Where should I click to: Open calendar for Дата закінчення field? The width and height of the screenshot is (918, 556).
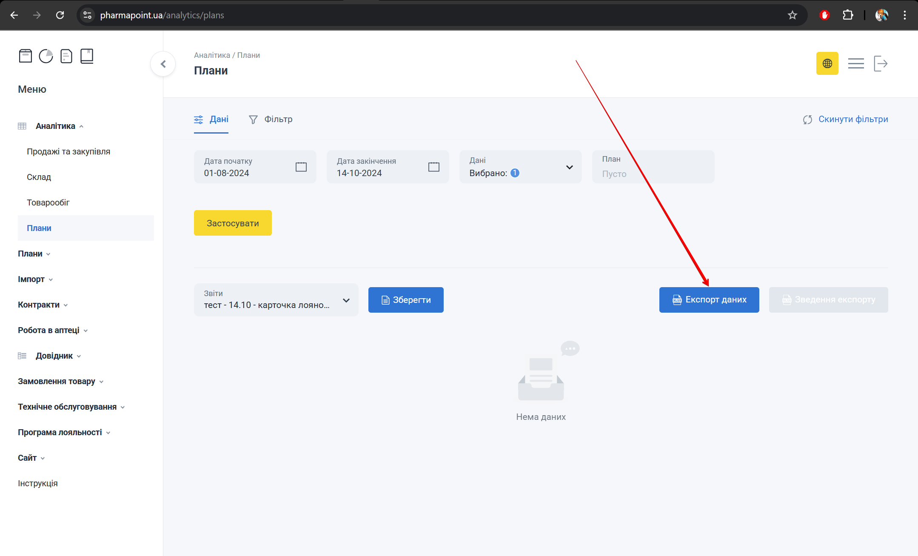pyautogui.click(x=433, y=167)
